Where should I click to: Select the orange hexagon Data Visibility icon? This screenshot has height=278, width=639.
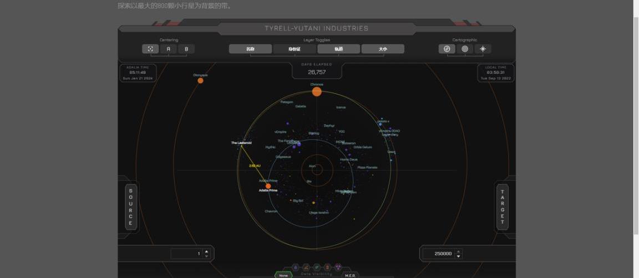[306, 267]
